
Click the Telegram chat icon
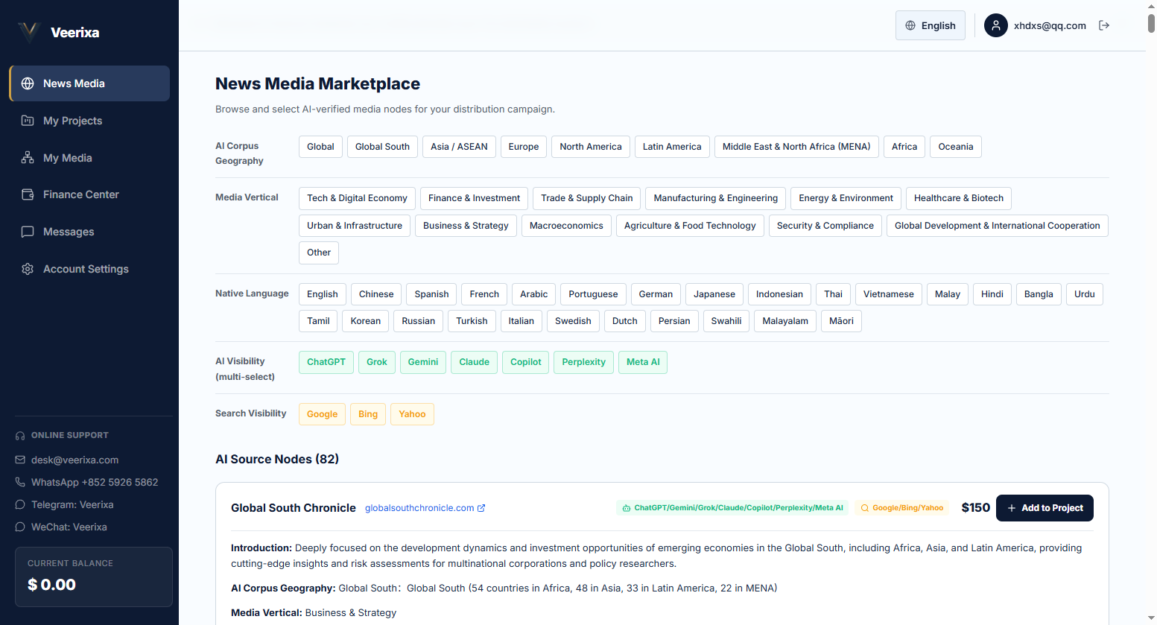coord(20,504)
